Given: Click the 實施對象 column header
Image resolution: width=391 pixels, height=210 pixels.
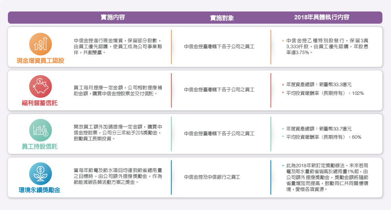Looking at the screenshot, I should [222, 18].
